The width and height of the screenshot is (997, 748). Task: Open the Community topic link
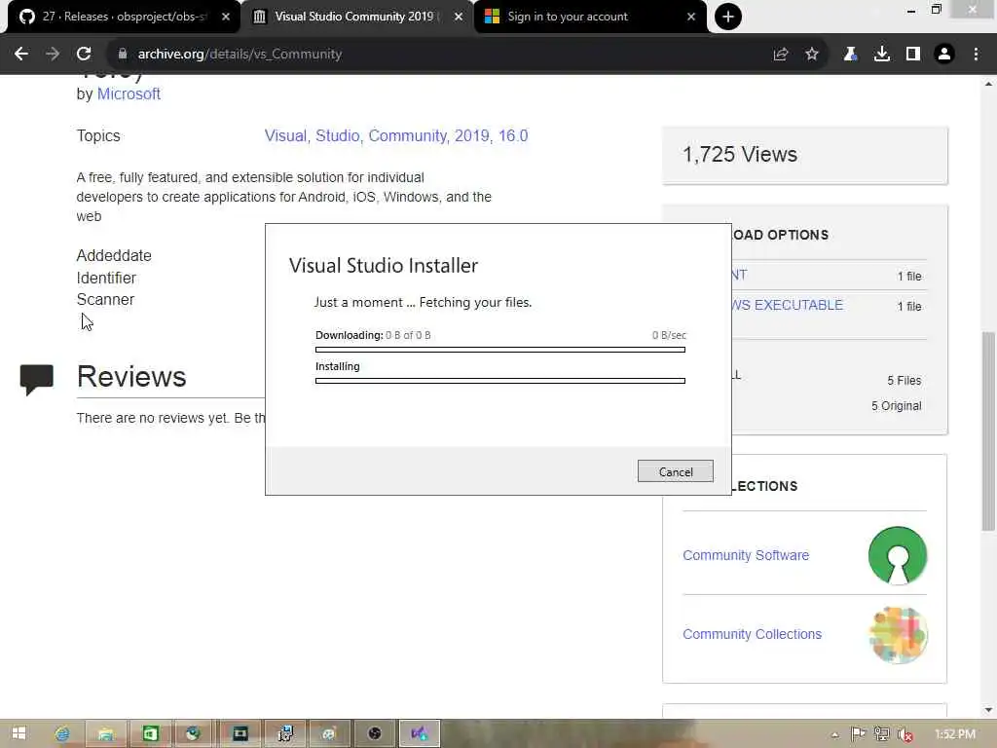408,135
